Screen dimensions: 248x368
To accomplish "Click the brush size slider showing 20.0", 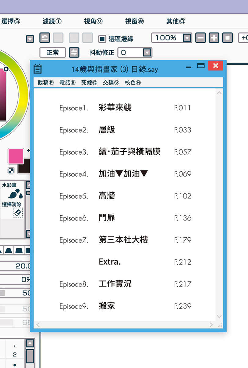I will pos(15,266).
